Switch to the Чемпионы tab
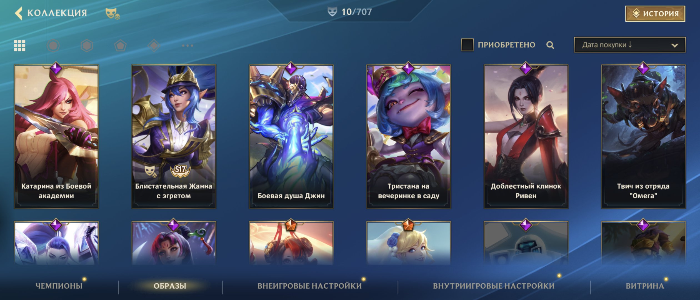The width and height of the screenshot is (700, 300). point(59,286)
